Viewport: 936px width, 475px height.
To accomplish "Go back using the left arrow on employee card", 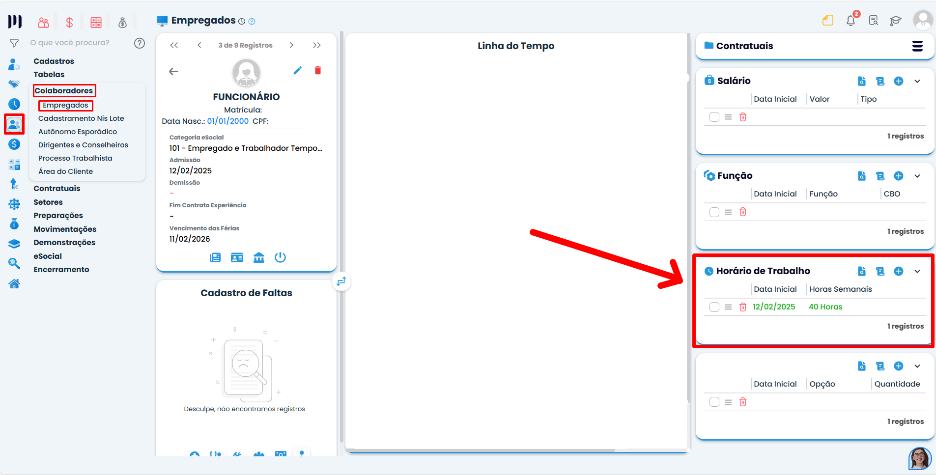I will pyautogui.click(x=173, y=71).
